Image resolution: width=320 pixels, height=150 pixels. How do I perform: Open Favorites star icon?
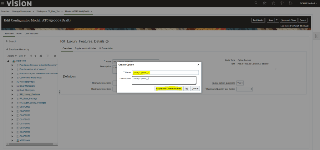point(273,3)
